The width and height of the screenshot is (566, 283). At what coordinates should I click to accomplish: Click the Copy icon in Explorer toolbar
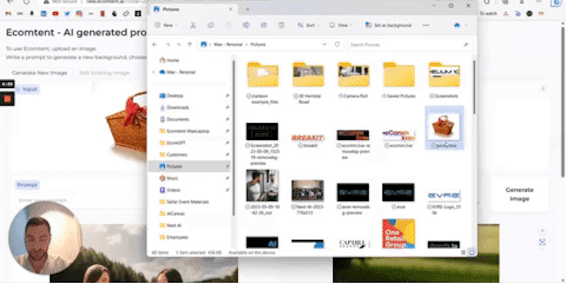point(211,25)
